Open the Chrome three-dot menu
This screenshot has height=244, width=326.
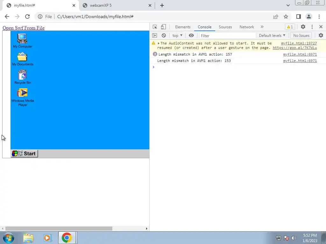[x=319, y=17]
